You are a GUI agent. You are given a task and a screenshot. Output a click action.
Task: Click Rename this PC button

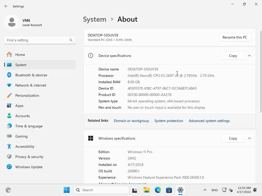pos(235,37)
